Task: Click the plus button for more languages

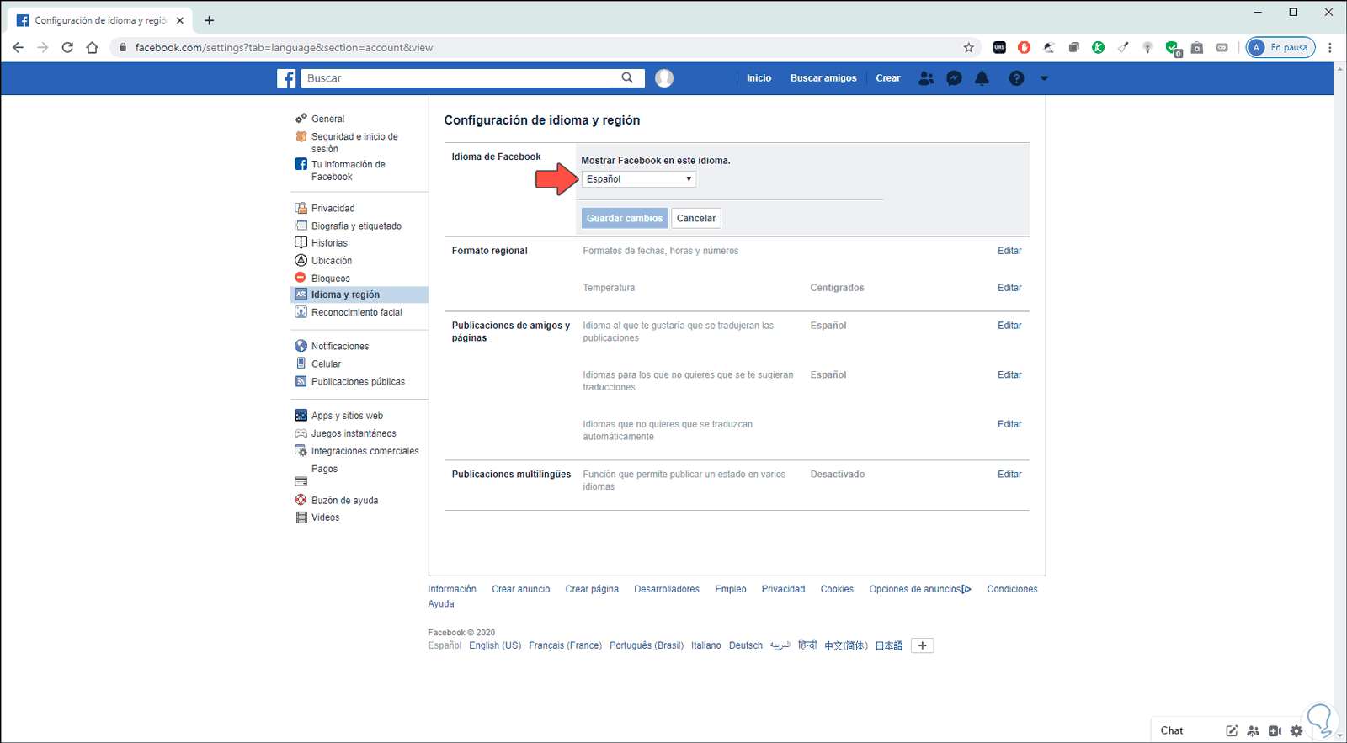Action: [923, 645]
